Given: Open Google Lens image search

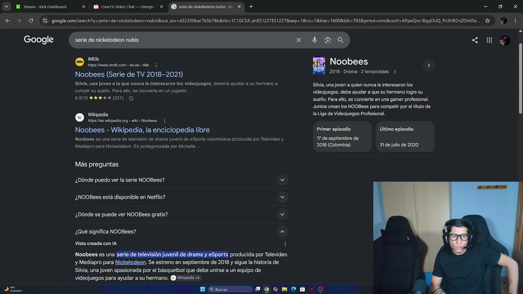Looking at the screenshot, I should tap(328, 40).
